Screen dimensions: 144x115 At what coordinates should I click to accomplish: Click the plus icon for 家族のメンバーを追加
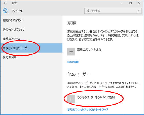pyautogui.click(x=71, y=52)
